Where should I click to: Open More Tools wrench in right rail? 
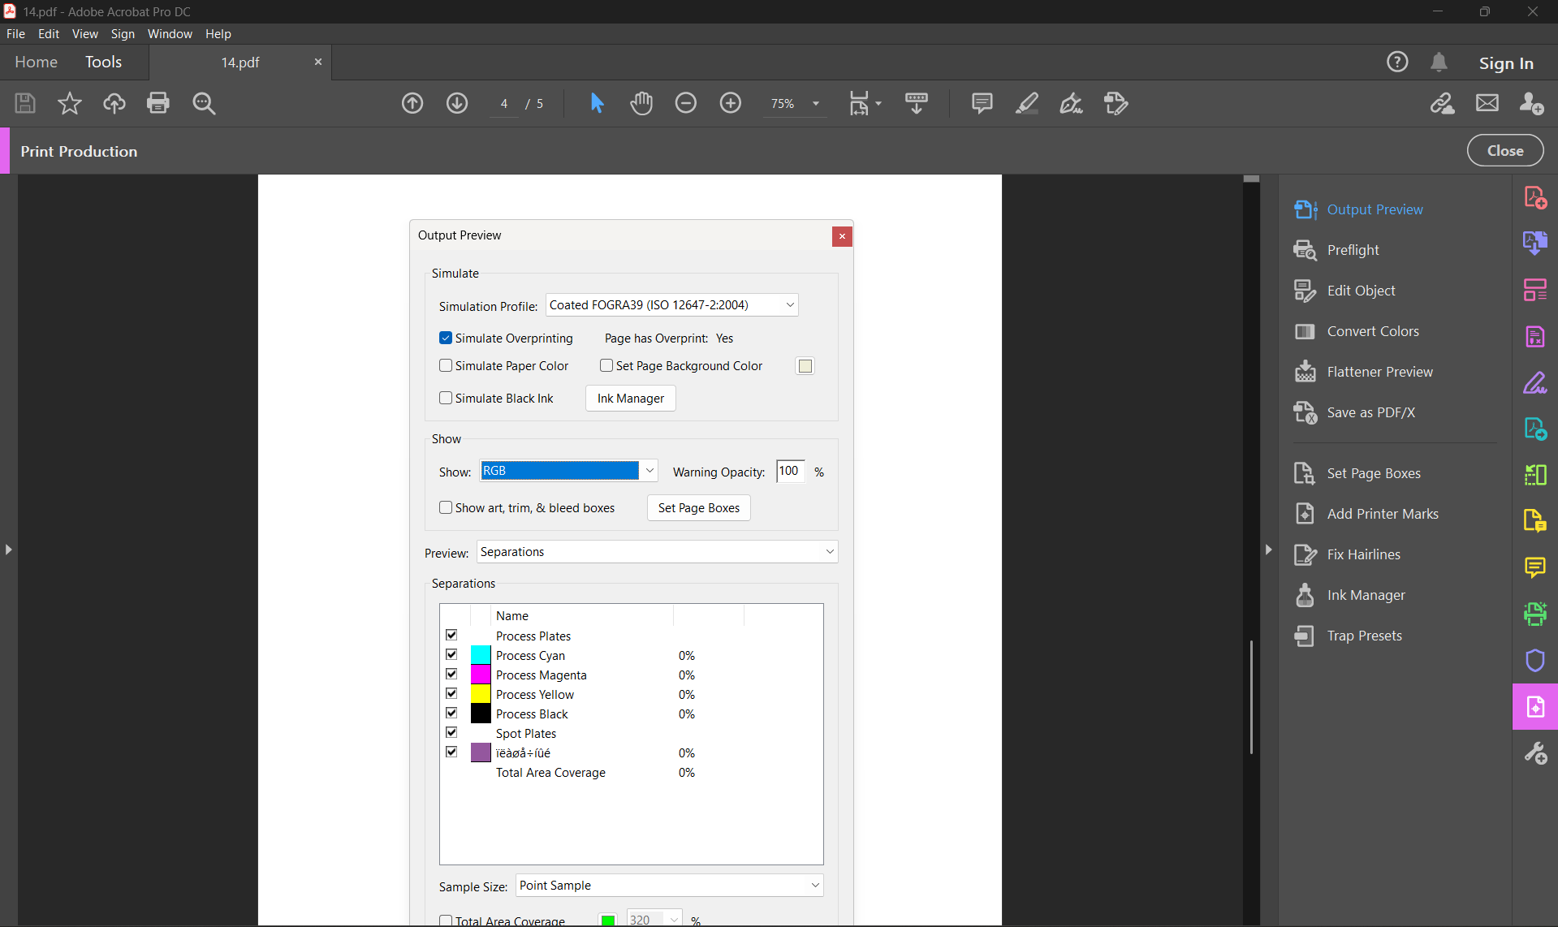point(1535,753)
